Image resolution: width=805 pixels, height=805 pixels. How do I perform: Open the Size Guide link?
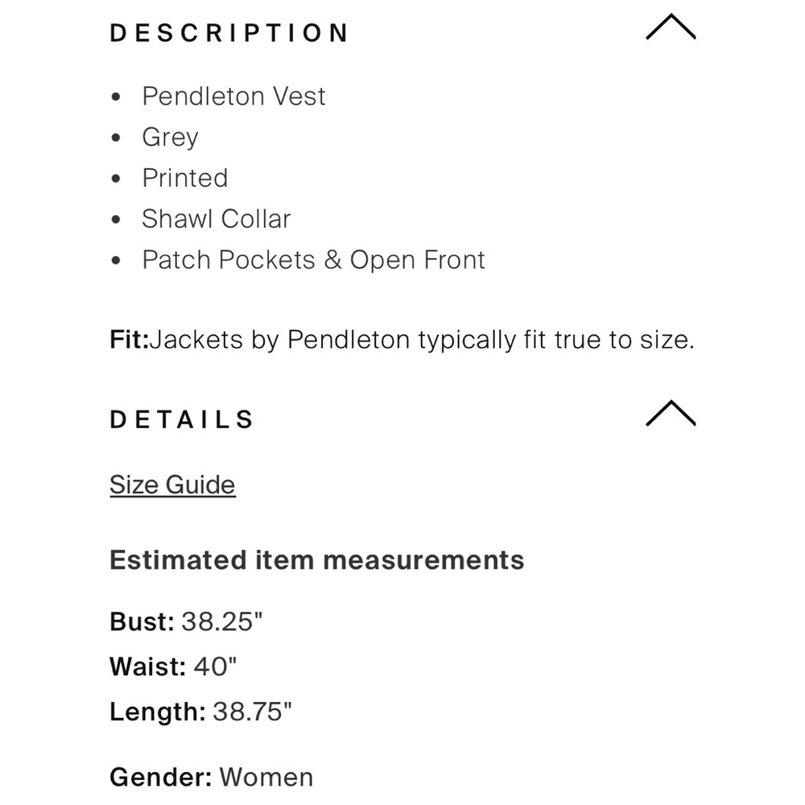(172, 485)
